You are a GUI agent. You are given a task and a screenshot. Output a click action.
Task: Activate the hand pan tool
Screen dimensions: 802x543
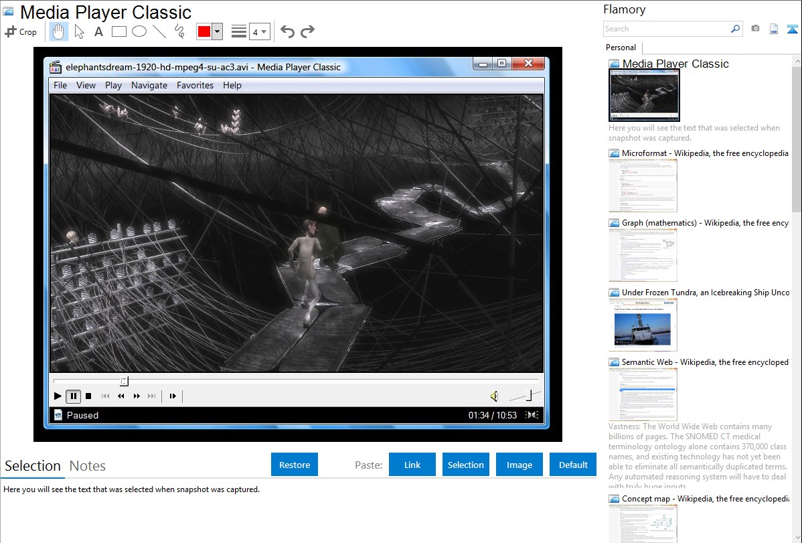click(x=59, y=31)
